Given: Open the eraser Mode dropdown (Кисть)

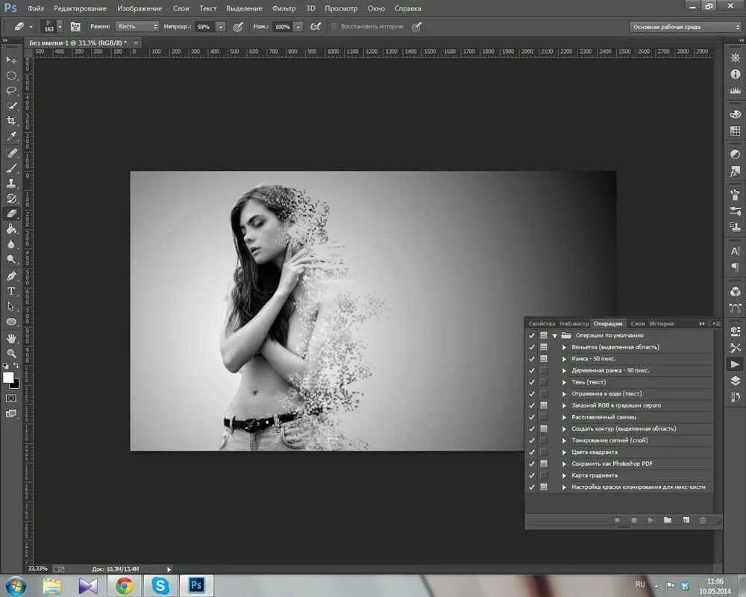Looking at the screenshot, I should click(137, 27).
